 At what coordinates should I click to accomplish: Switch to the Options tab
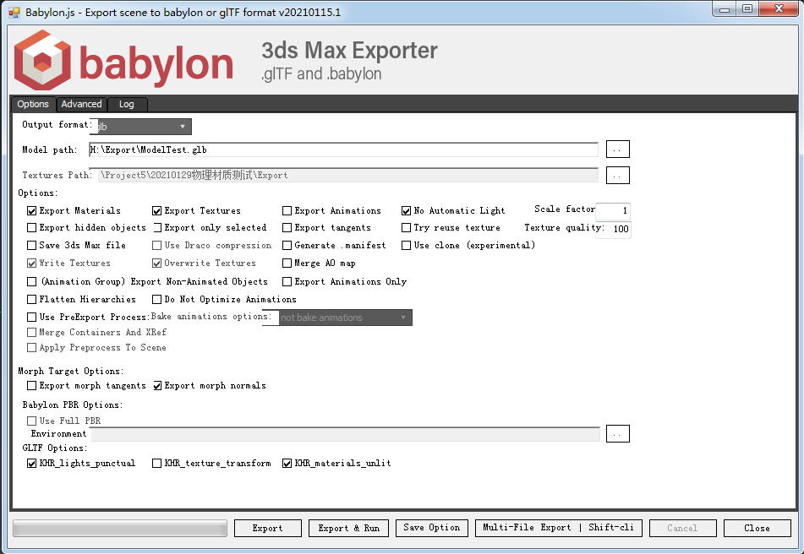(33, 104)
